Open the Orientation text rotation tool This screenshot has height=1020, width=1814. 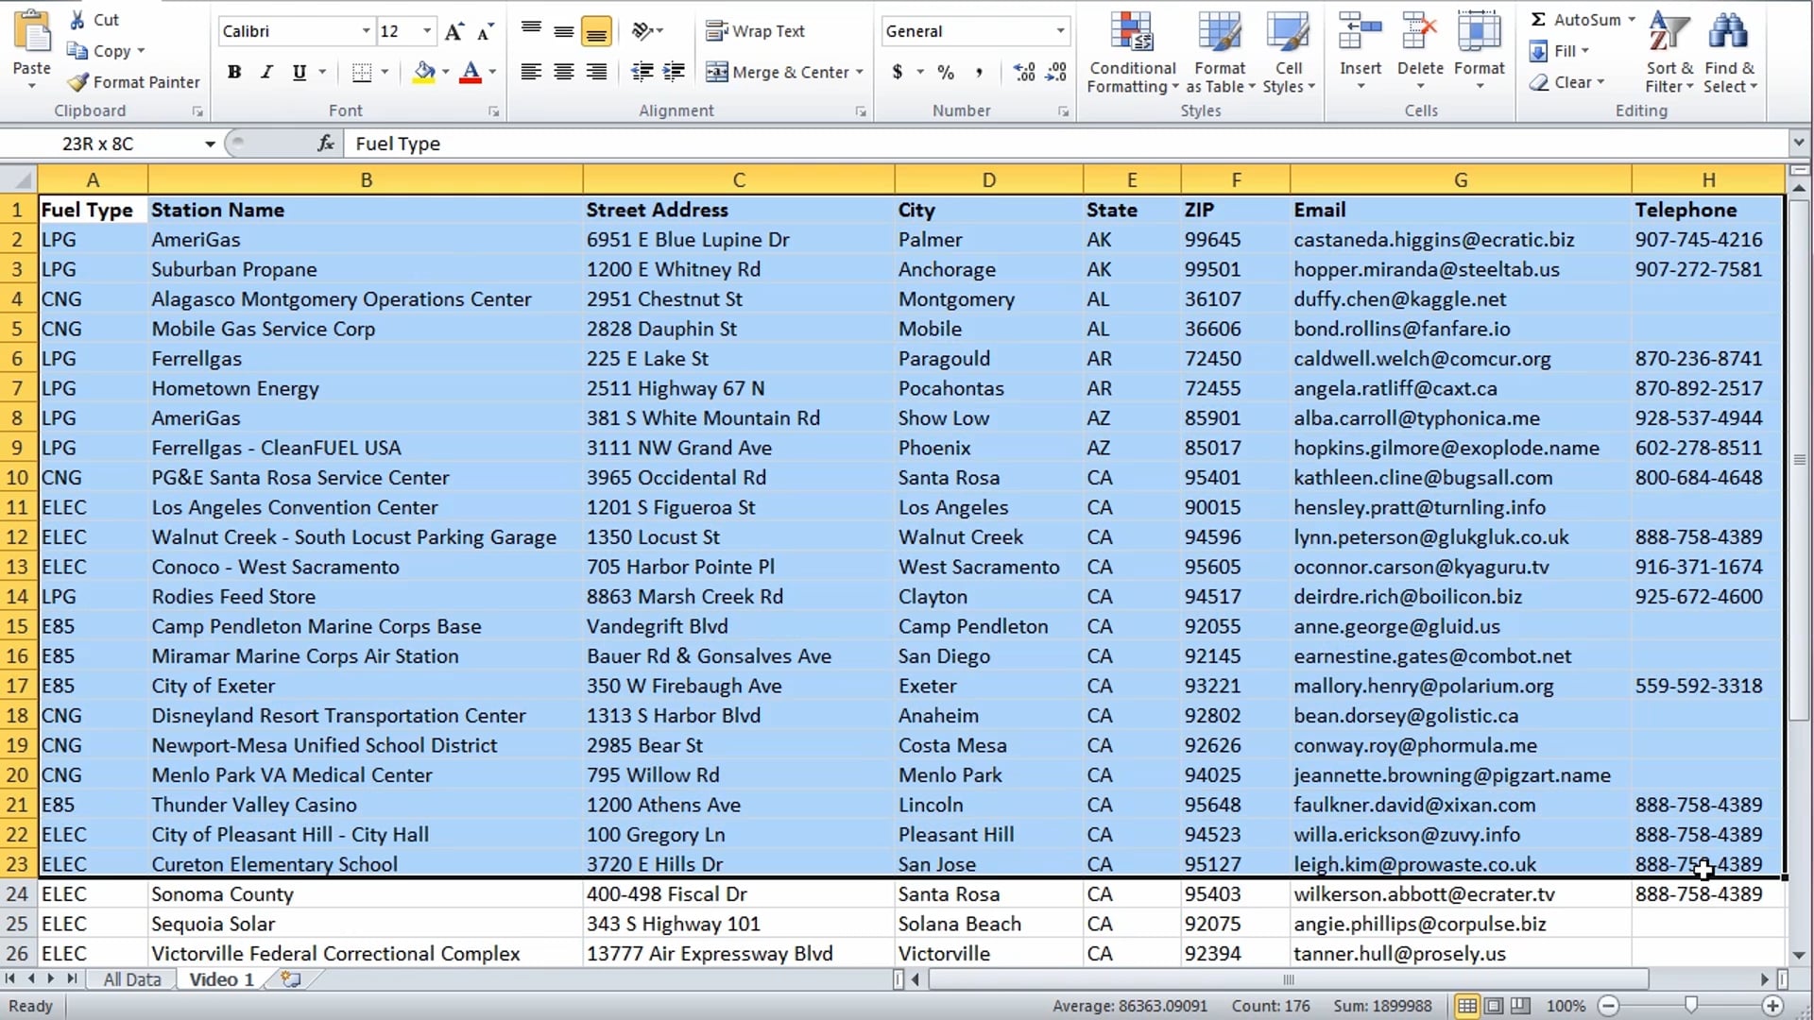pyautogui.click(x=647, y=31)
